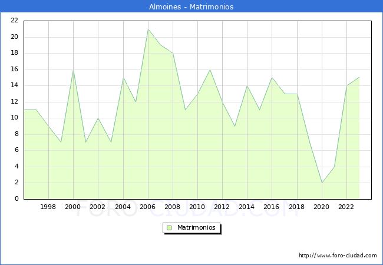
Task: Click the 12 y-axis label
Action: pos(15,102)
